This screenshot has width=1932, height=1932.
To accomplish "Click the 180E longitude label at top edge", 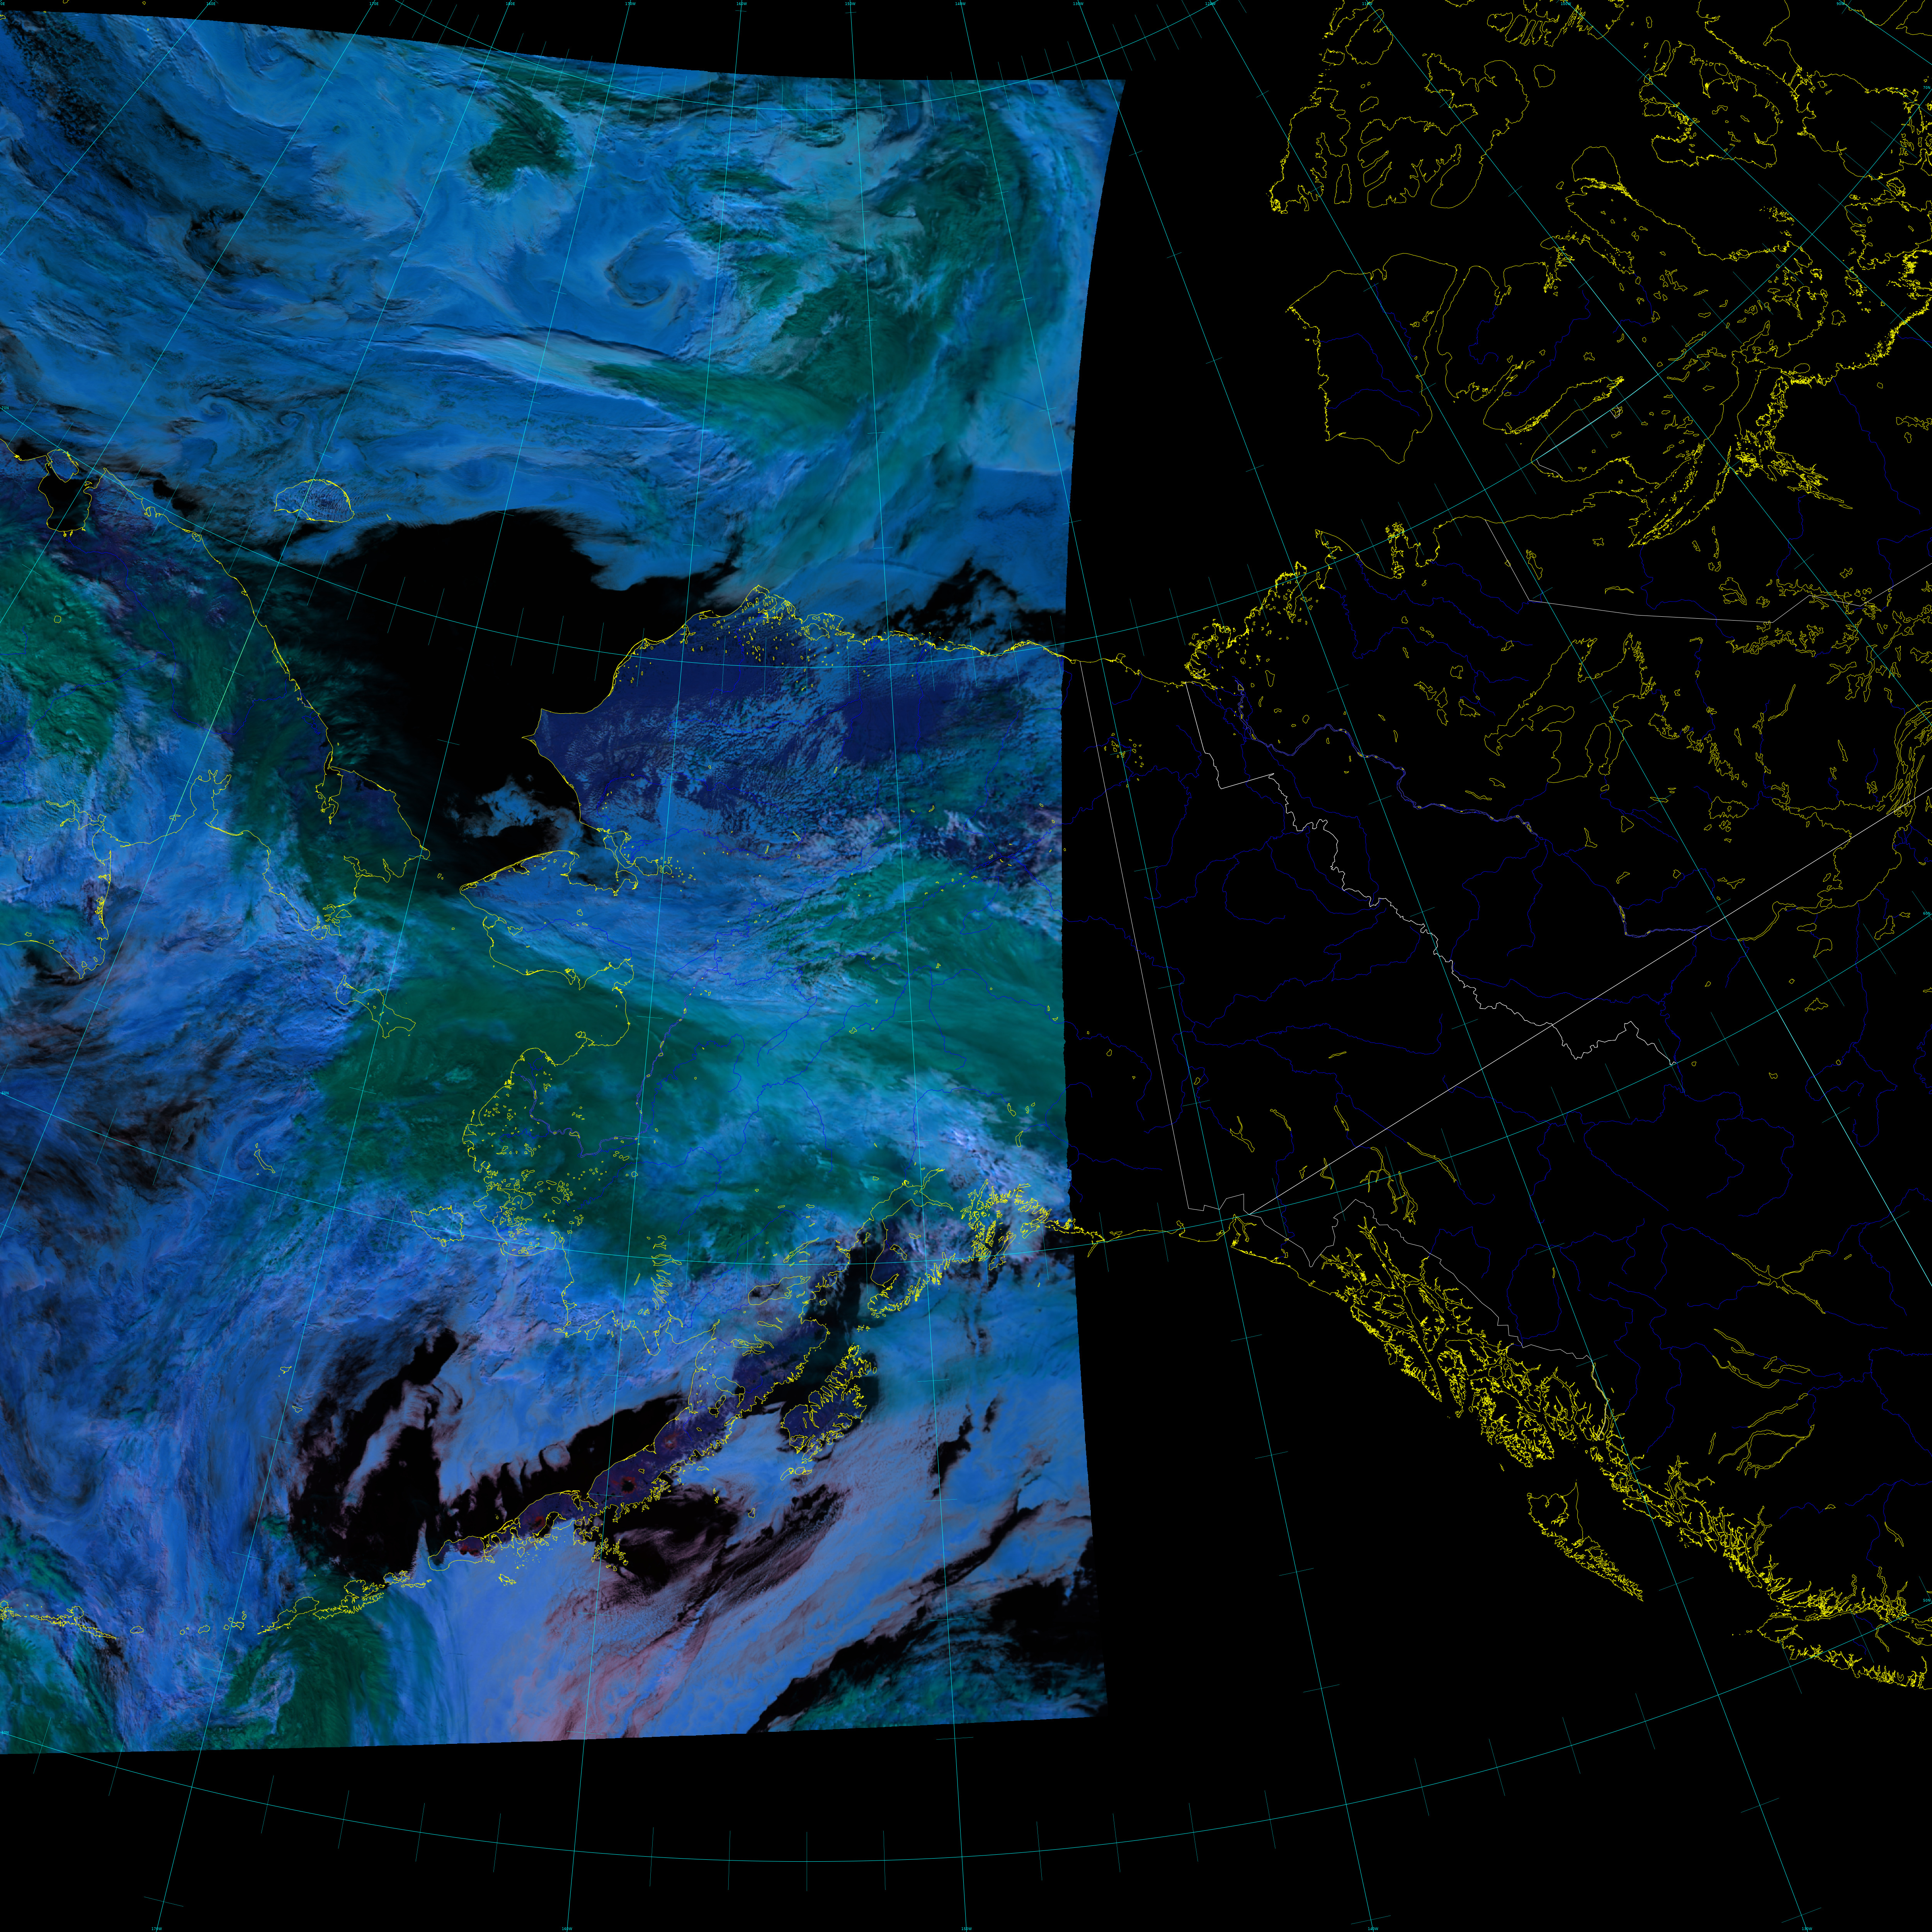I will 510,4.
